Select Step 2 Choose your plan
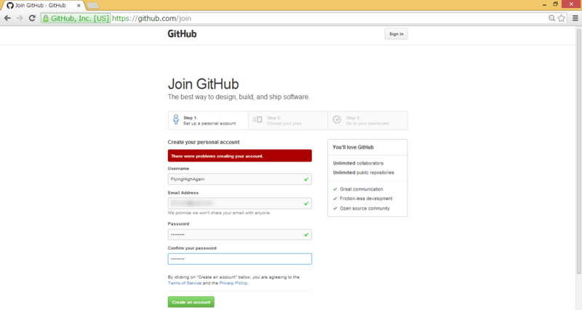This screenshot has height=310, width=582. (x=288, y=120)
